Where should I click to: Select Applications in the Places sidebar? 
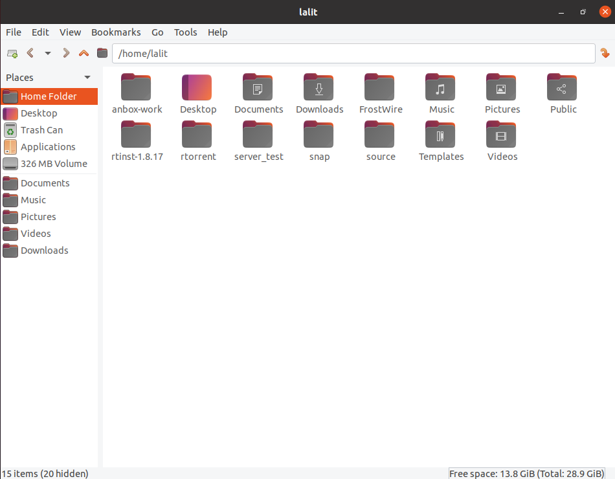pyautogui.click(x=48, y=147)
